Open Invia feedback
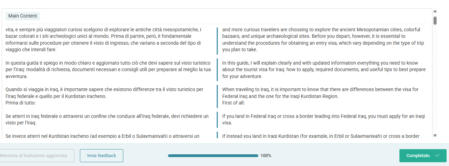This screenshot has height=166, width=449. [x=102, y=156]
